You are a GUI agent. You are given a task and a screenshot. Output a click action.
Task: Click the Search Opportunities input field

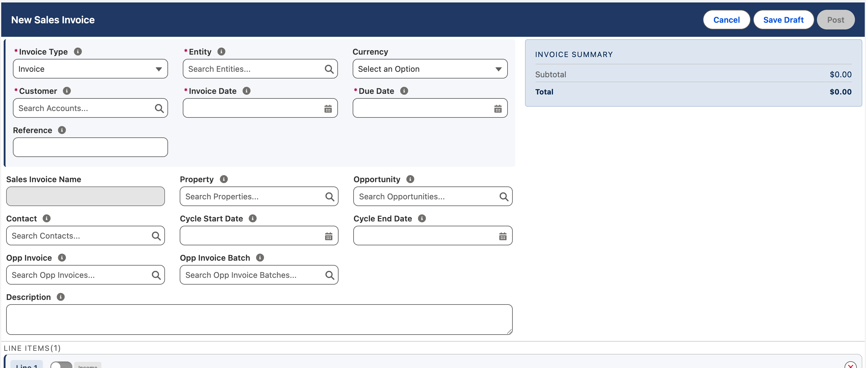point(433,197)
